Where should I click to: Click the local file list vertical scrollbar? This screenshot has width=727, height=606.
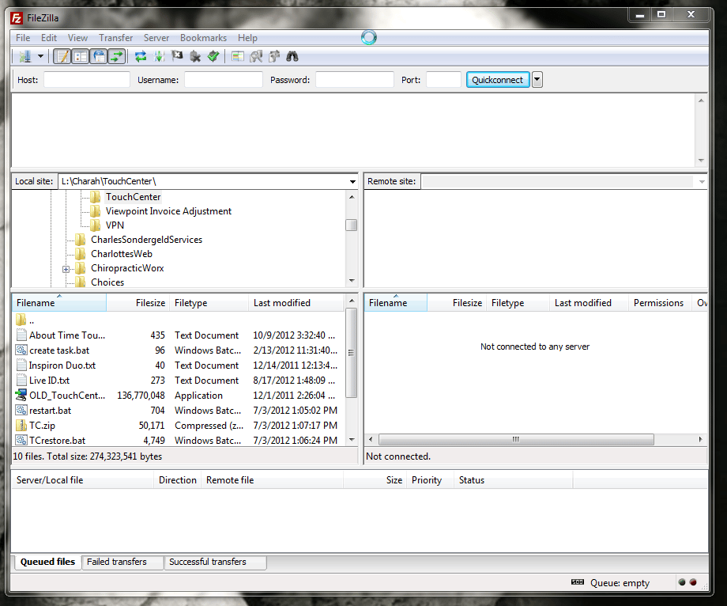(352, 353)
